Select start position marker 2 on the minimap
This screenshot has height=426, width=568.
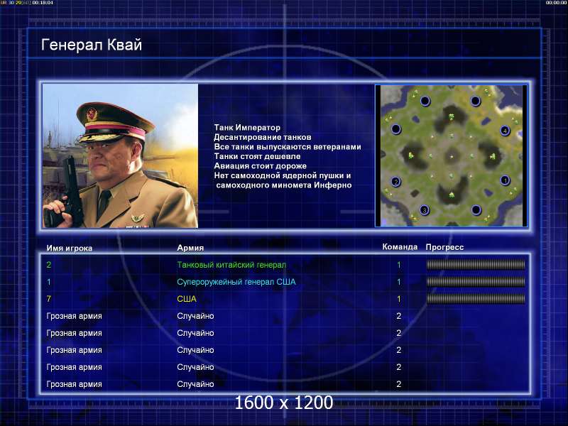click(x=396, y=182)
